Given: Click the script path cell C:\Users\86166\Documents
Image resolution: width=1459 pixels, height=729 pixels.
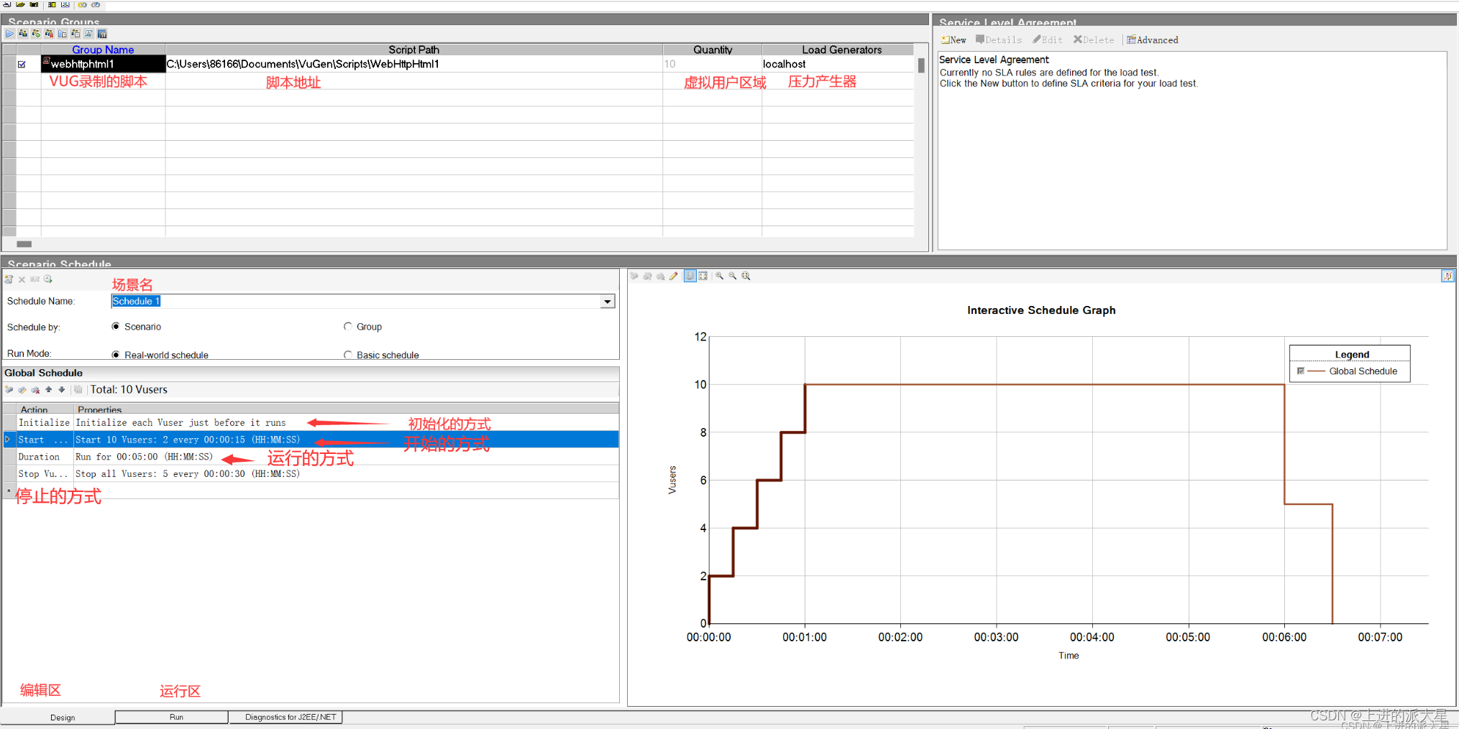Looking at the screenshot, I should [x=414, y=64].
